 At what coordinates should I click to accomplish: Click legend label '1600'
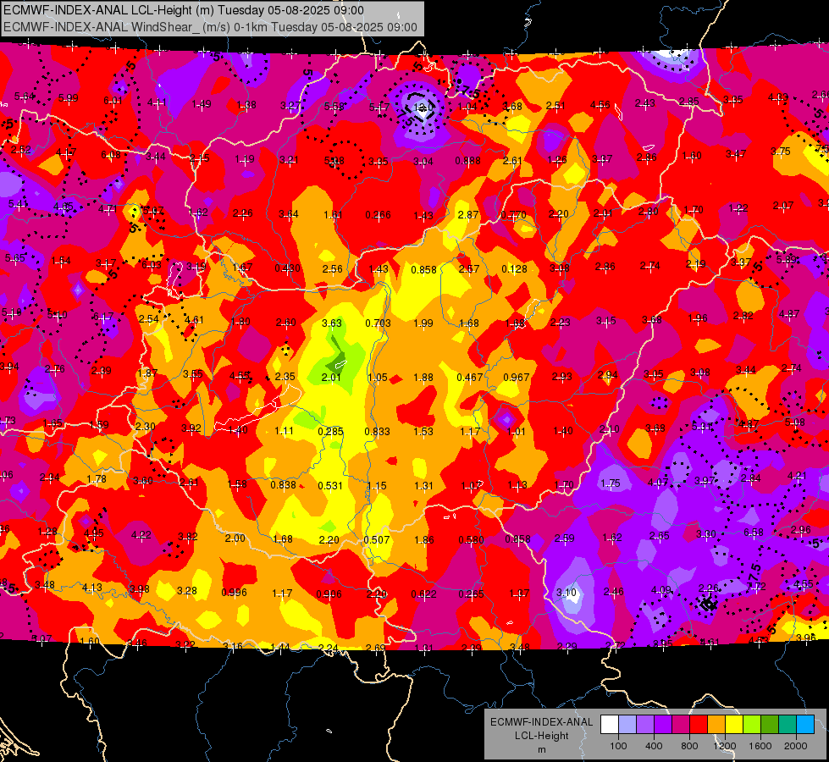click(760, 746)
